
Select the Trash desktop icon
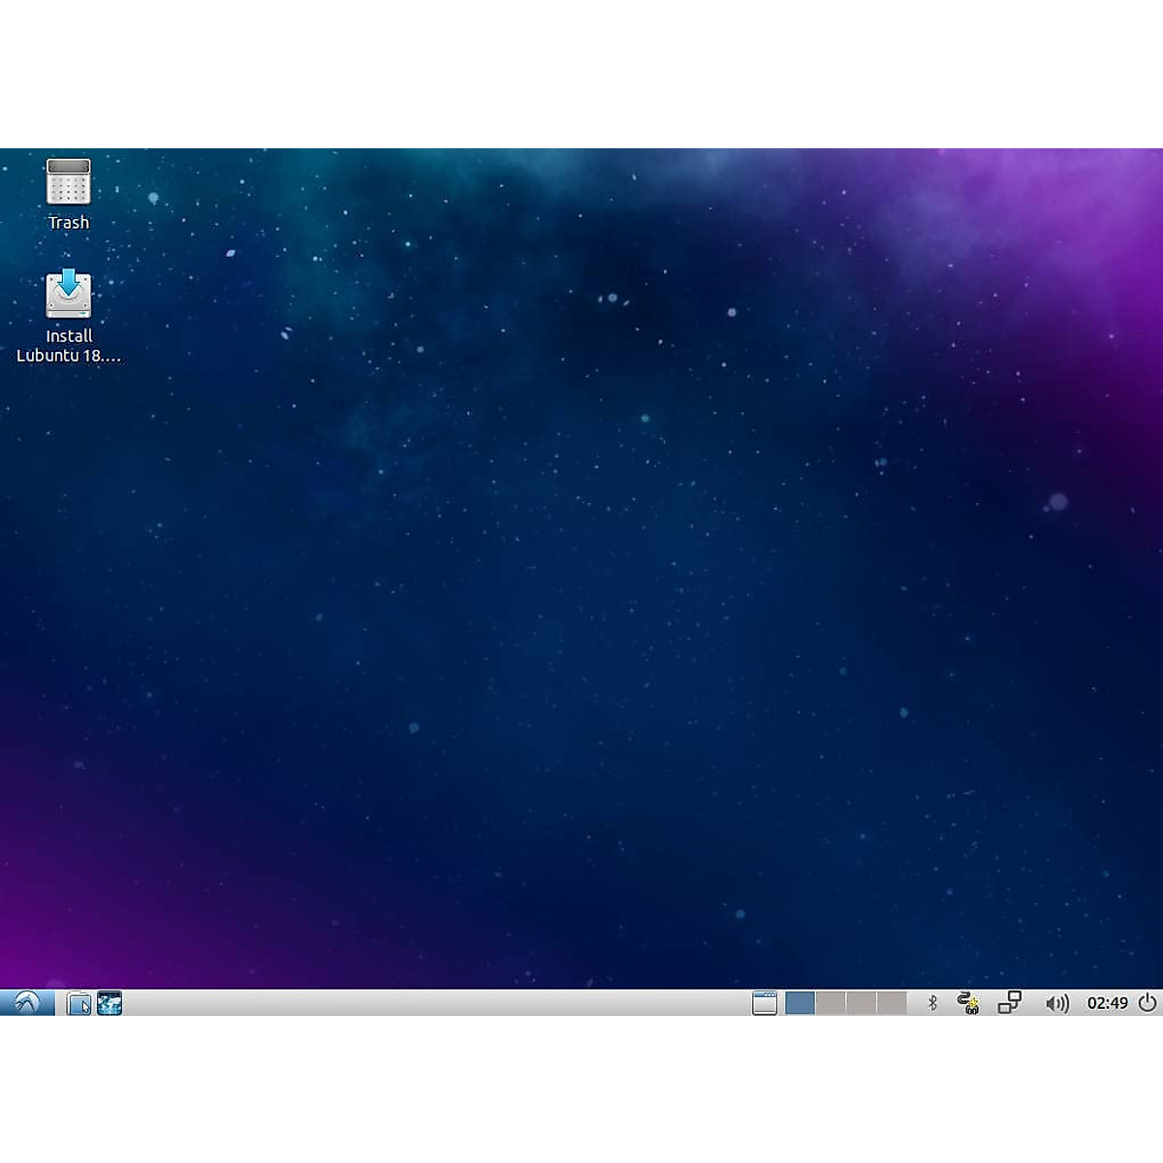coord(68,182)
